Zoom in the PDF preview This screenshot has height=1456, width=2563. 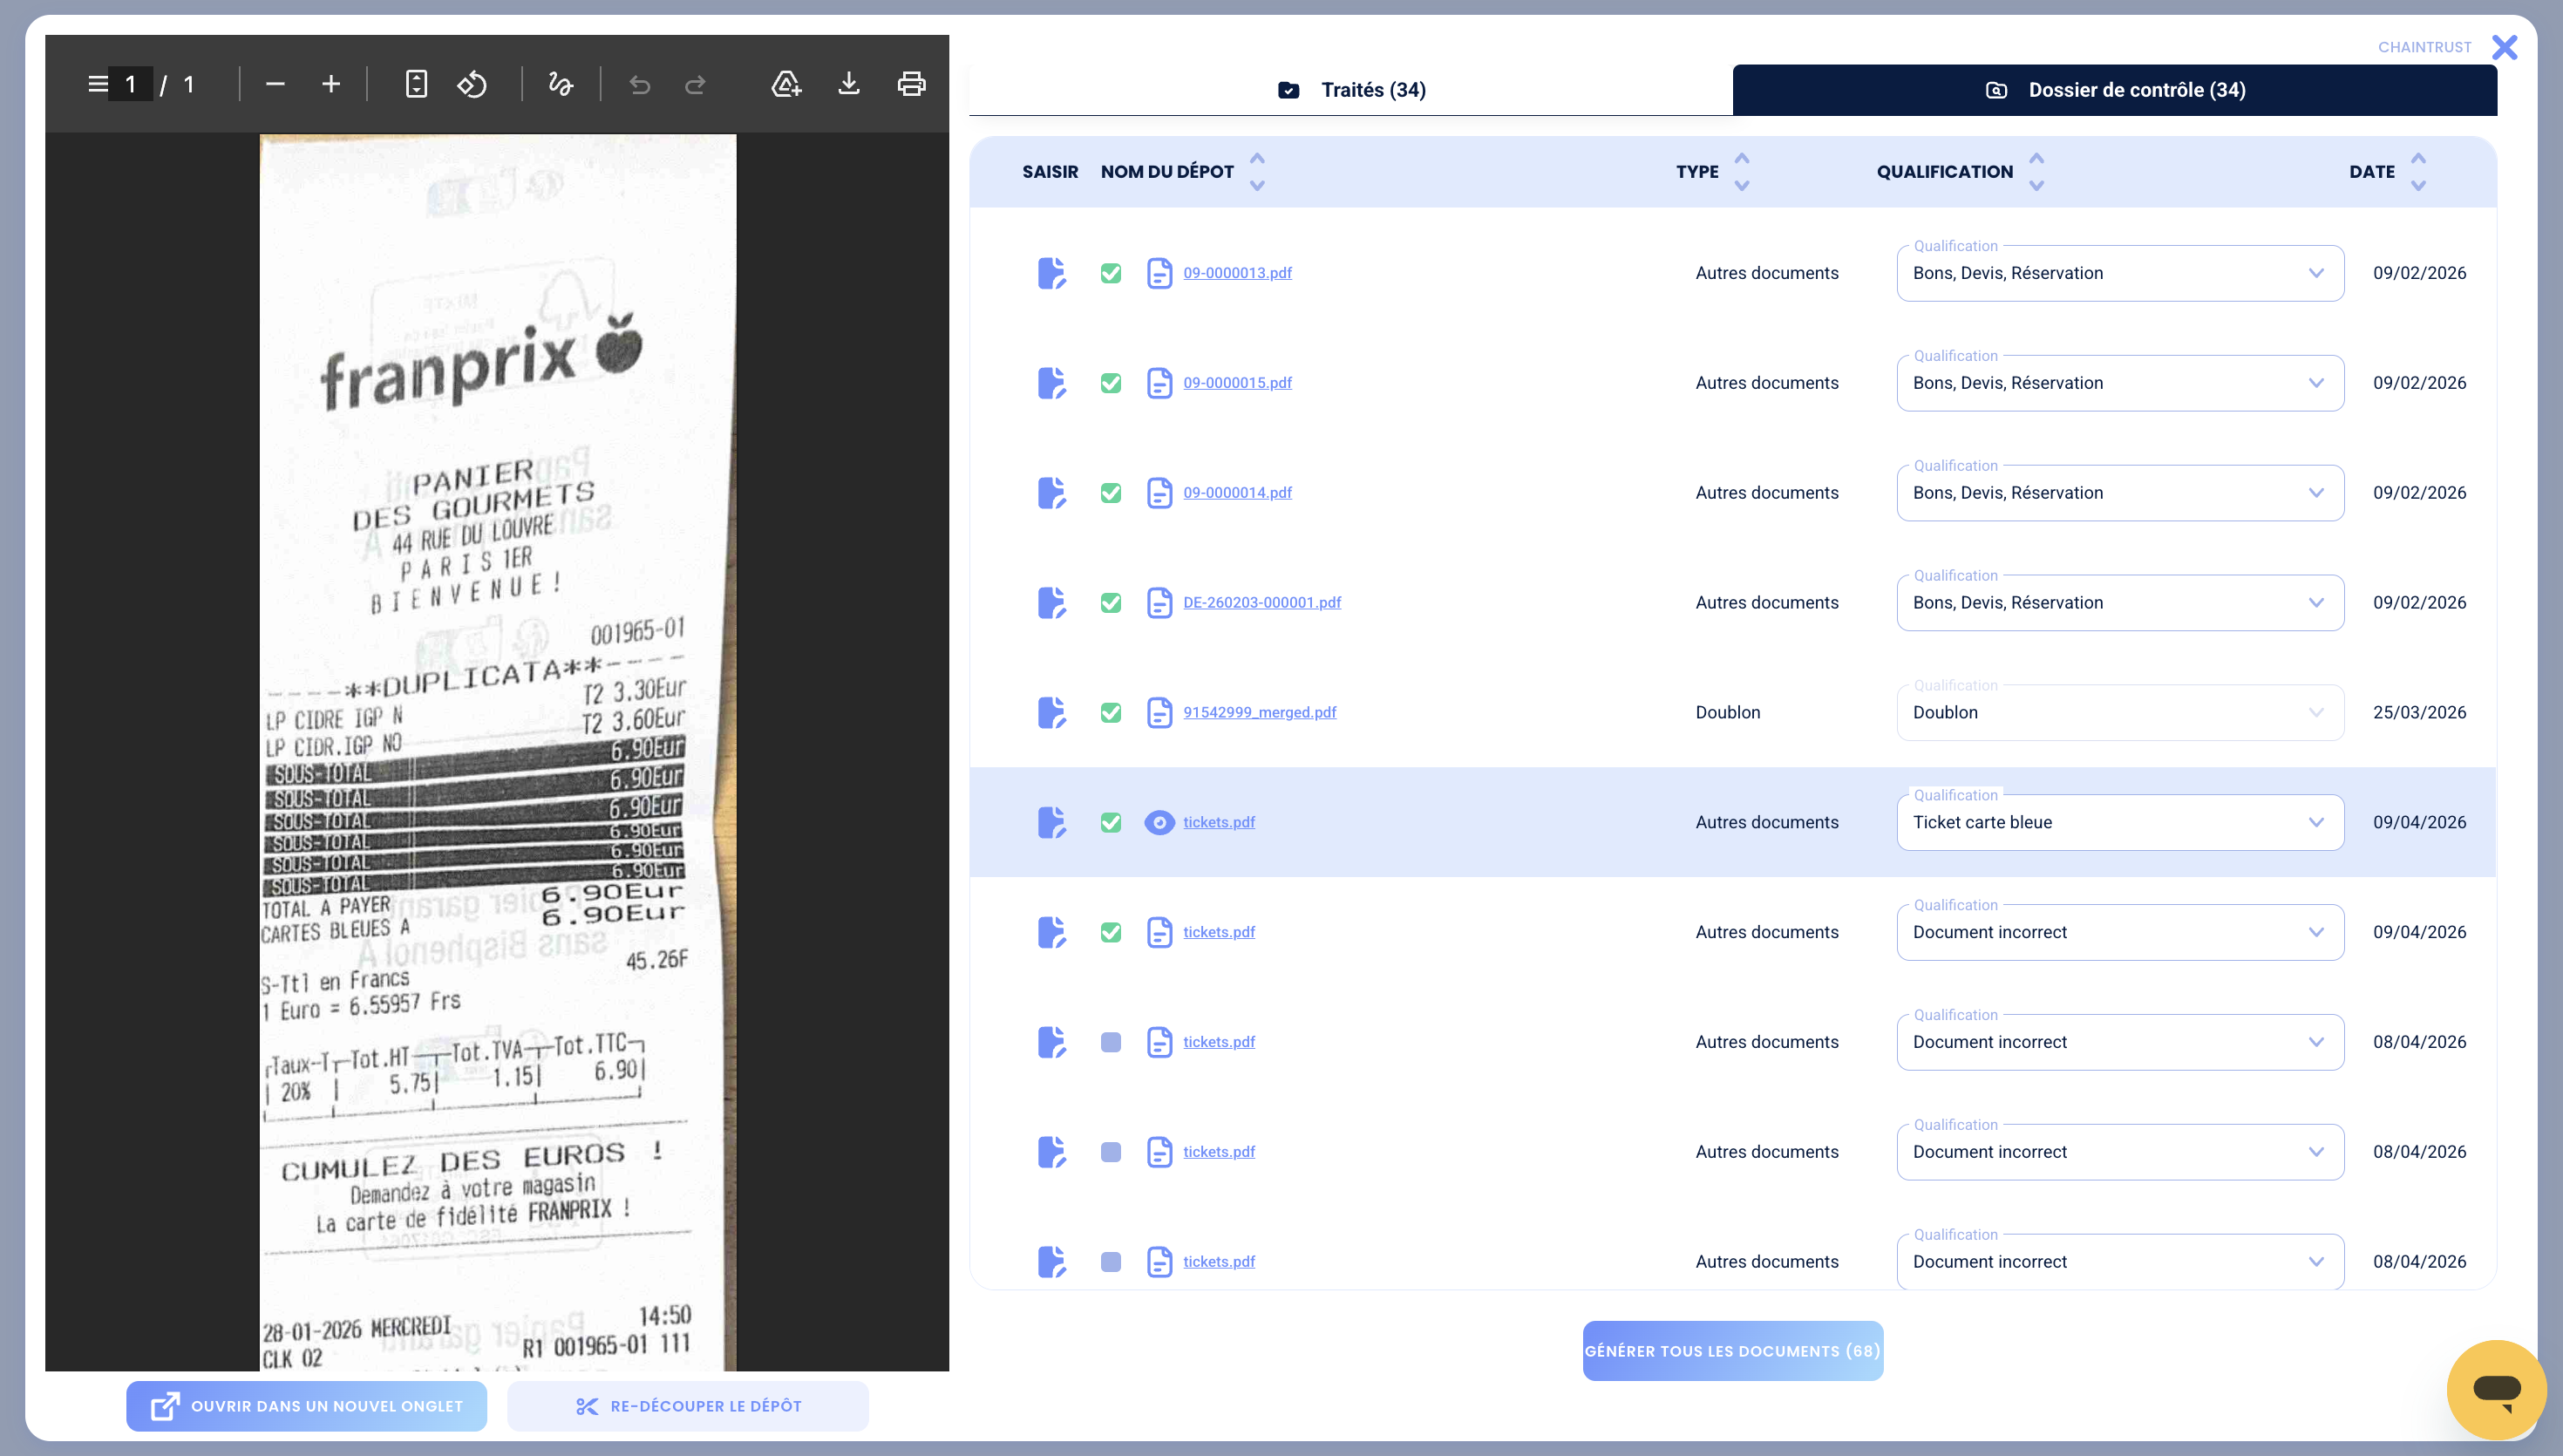331,84
